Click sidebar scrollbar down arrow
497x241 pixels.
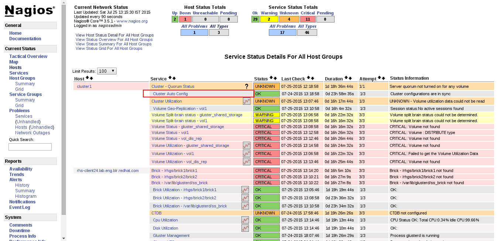coord(64,238)
